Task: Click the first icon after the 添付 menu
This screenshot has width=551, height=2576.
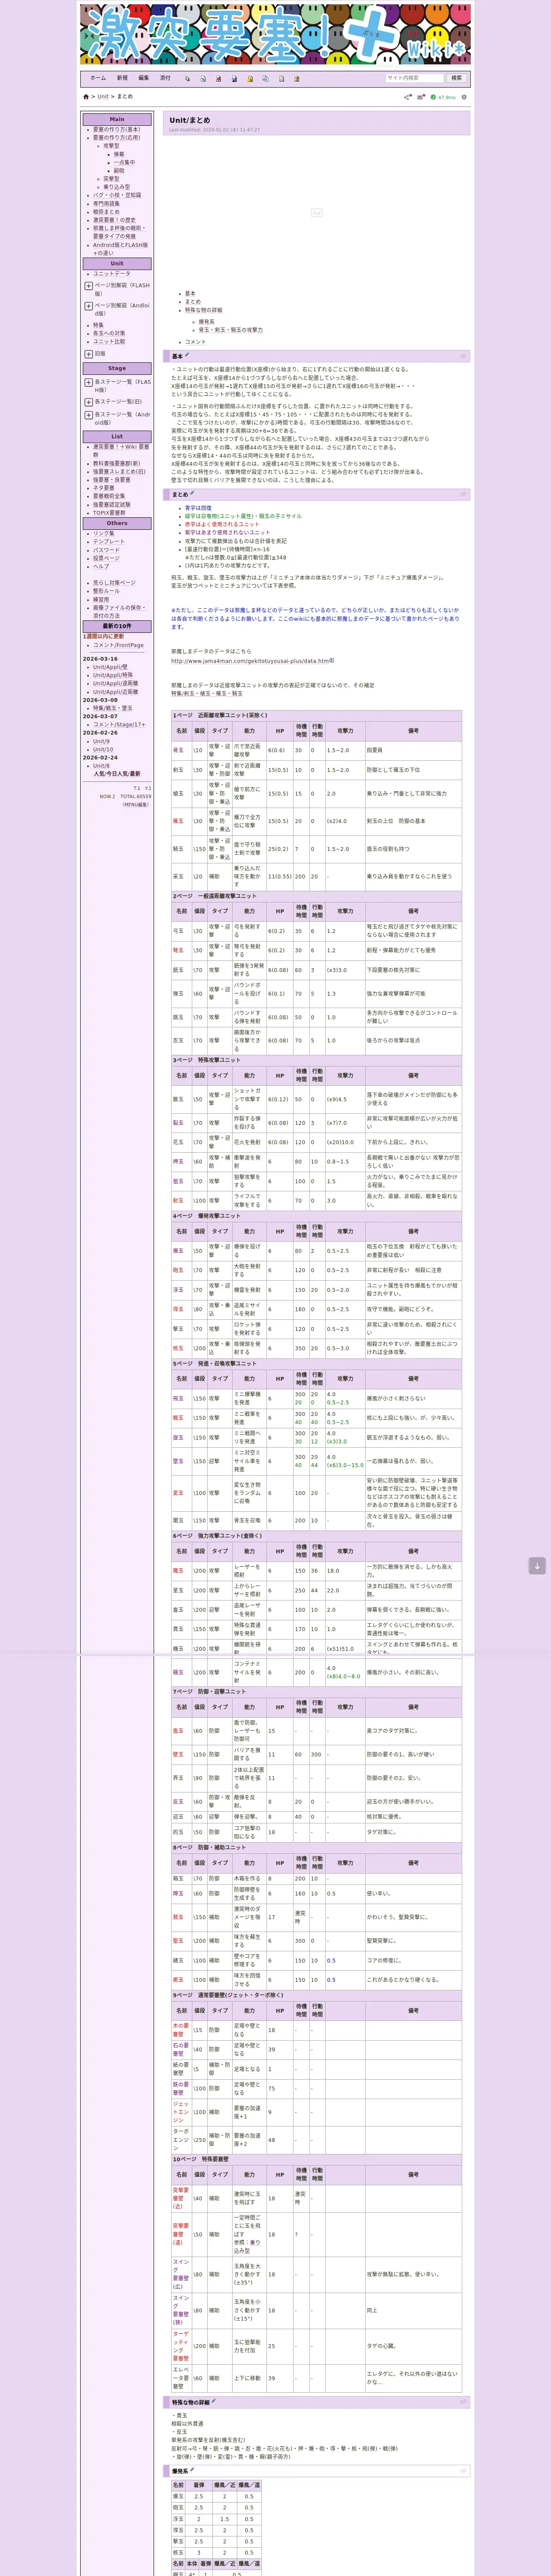Action: pos(187,78)
